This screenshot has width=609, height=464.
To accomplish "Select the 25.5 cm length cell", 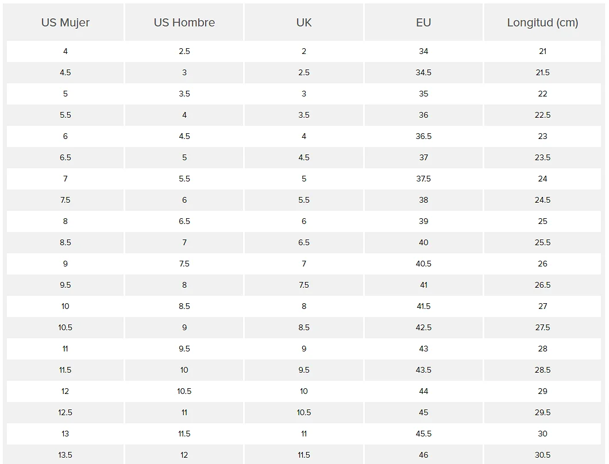I will click(542, 243).
